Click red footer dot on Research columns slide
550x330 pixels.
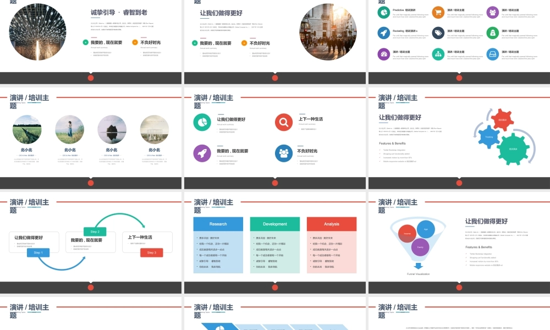point(275,288)
